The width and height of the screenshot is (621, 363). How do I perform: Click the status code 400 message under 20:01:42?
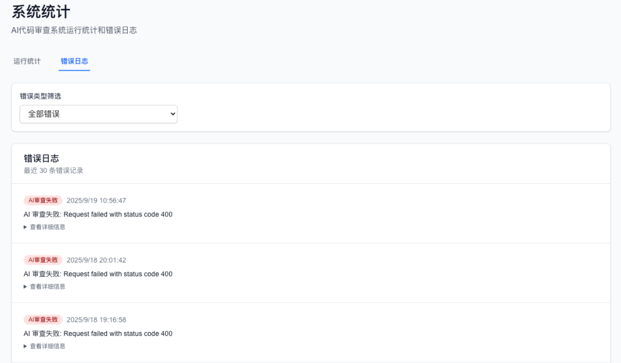[x=98, y=274]
